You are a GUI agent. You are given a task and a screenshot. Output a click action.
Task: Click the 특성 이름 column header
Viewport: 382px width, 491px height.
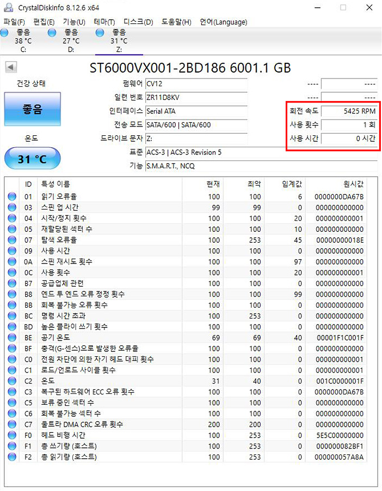[109, 184]
